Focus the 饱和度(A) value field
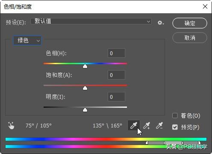The image size is (212, 154). (x=116, y=75)
